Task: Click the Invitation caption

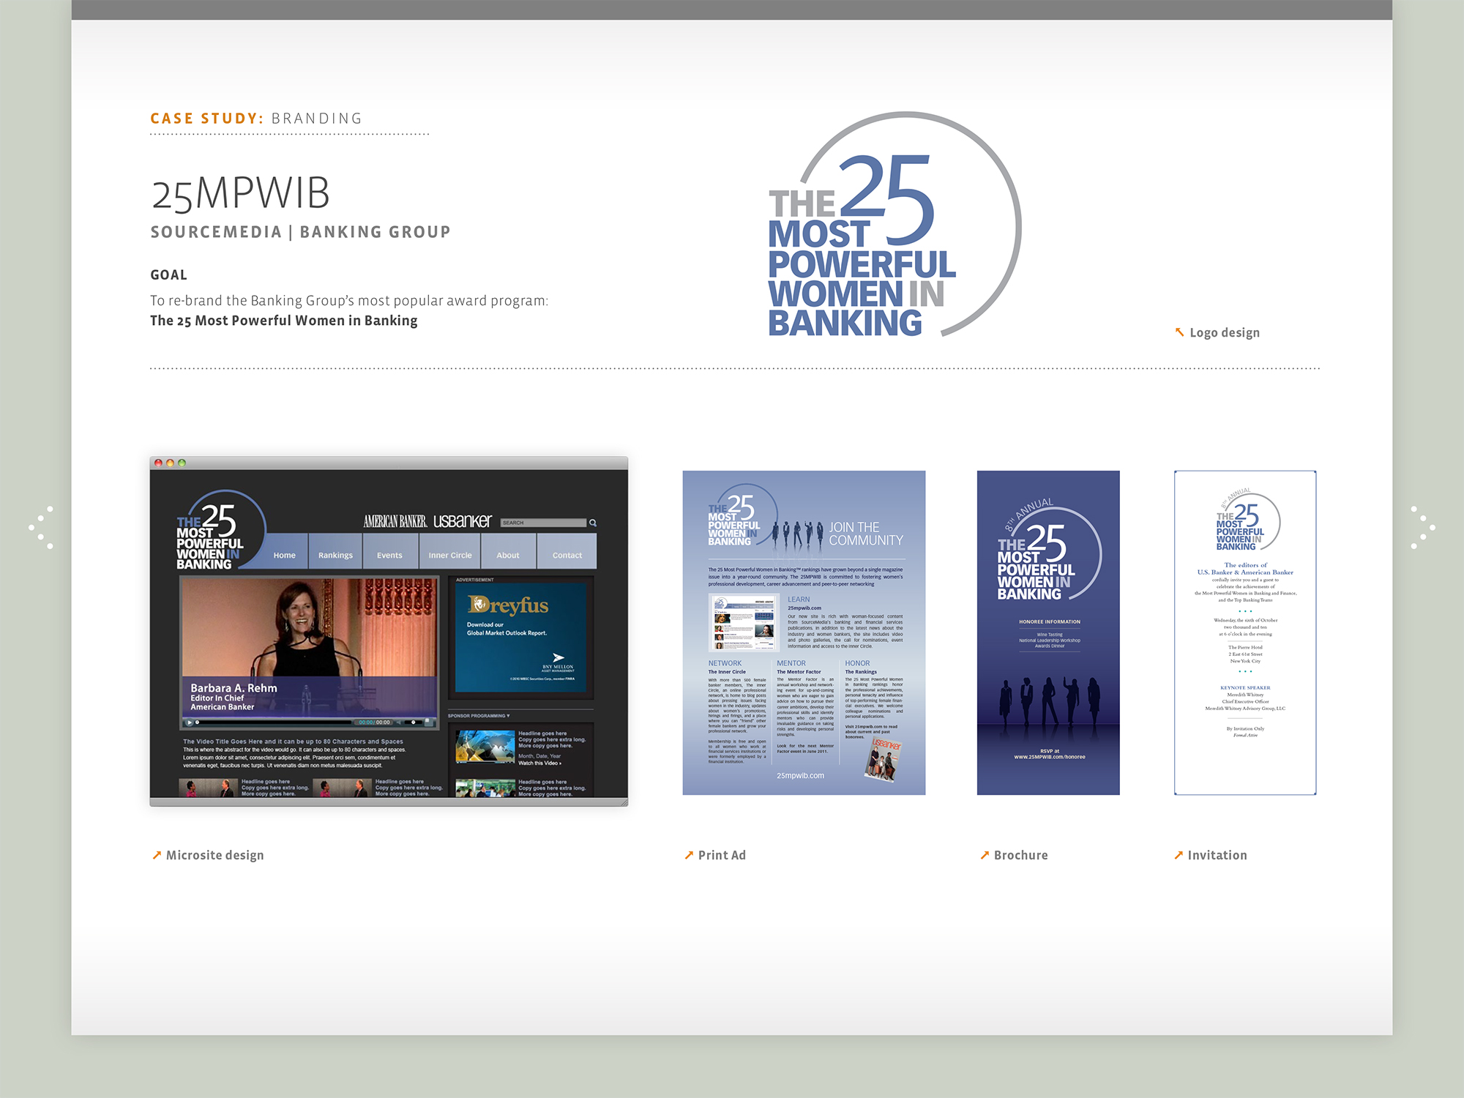Action: pos(1217,855)
